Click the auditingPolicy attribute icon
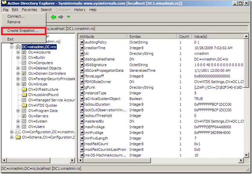The height and width of the screenshot is (174, 252). (82, 42)
